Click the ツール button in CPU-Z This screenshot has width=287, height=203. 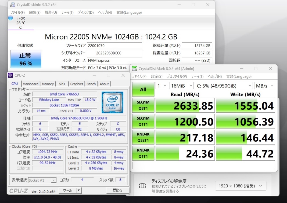point(67,190)
